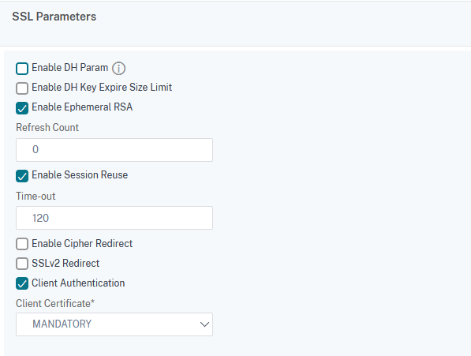This screenshot has width=471, height=356.
Task: Check the SSLv2 Redirect checkbox
Action: 22,264
